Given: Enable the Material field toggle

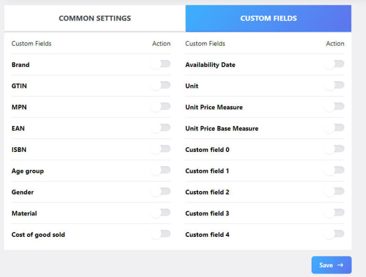Looking at the screenshot, I should pyautogui.click(x=161, y=213).
